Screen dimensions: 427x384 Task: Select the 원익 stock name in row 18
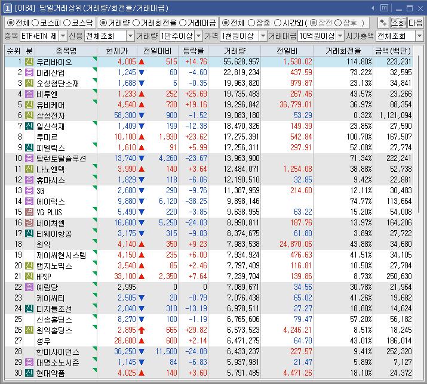point(44,244)
